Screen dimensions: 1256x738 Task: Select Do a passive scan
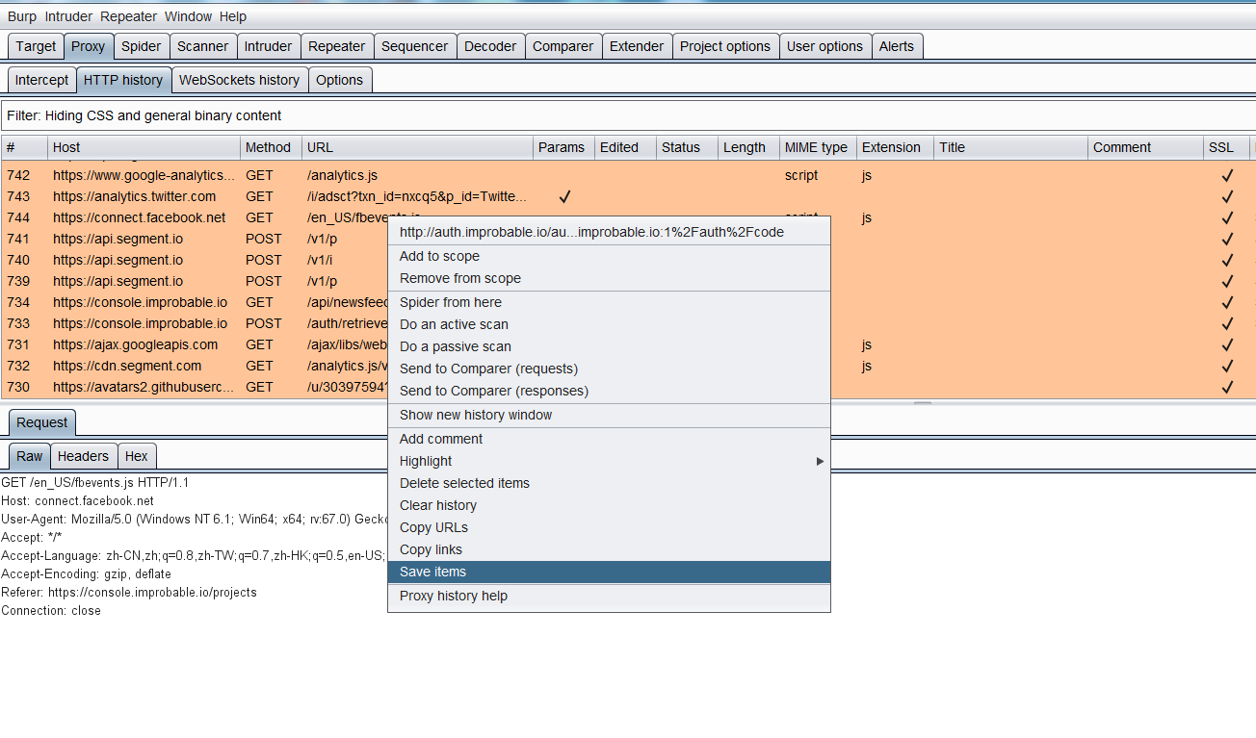pyautogui.click(x=609, y=346)
